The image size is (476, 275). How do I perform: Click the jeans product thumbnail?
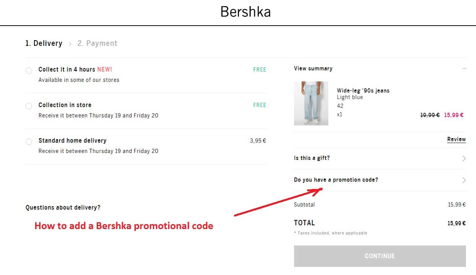[311, 103]
